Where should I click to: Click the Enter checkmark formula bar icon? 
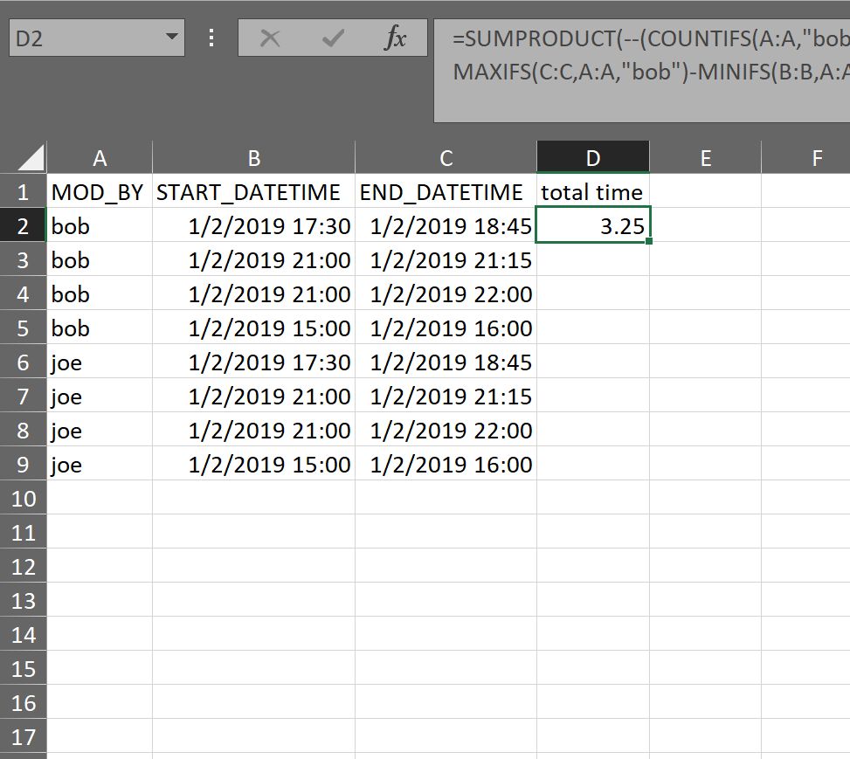pyautogui.click(x=333, y=38)
